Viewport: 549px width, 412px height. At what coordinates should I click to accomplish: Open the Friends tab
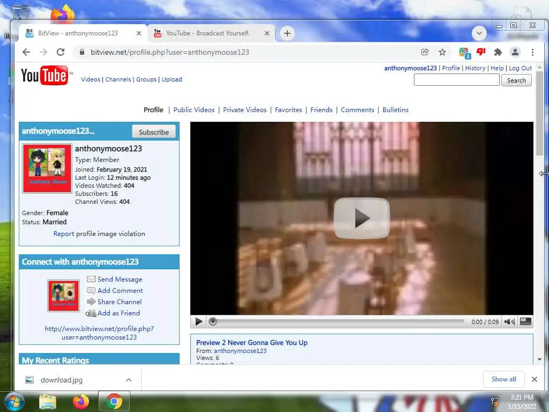pyautogui.click(x=322, y=109)
